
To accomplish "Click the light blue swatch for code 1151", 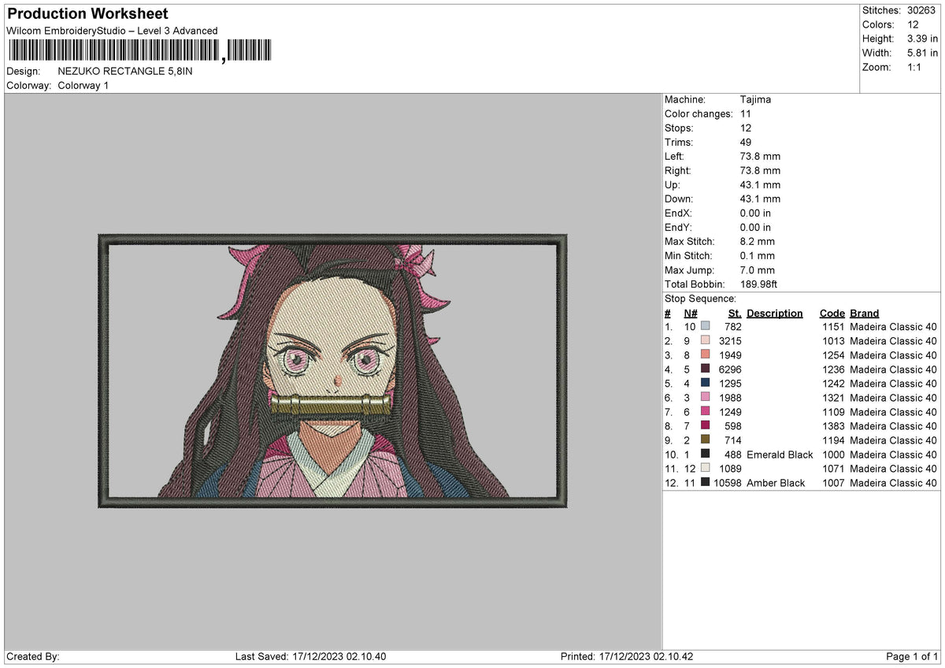I will (x=706, y=327).
